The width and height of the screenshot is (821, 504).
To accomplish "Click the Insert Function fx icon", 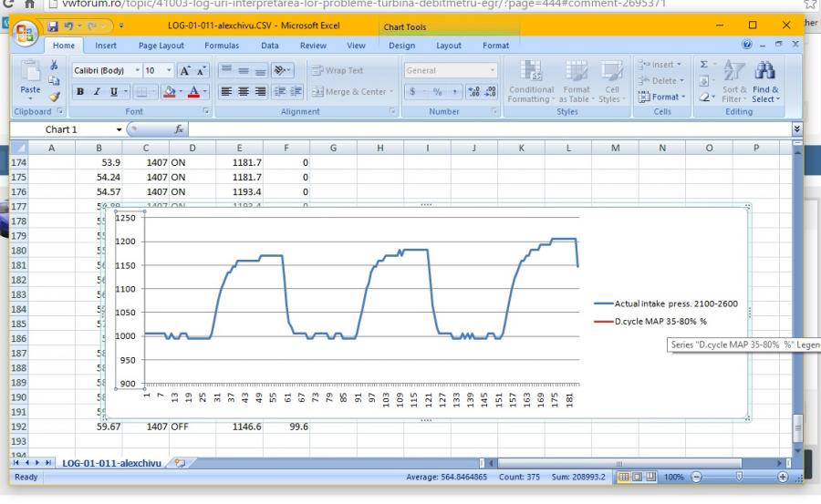I will (x=180, y=130).
